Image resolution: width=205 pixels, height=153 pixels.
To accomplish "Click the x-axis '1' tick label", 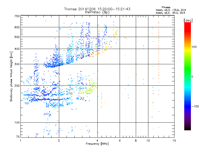I will (20, 141).
